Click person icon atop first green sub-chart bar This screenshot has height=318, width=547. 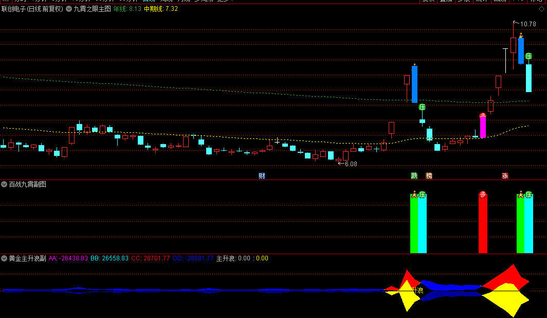coord(414,195)
